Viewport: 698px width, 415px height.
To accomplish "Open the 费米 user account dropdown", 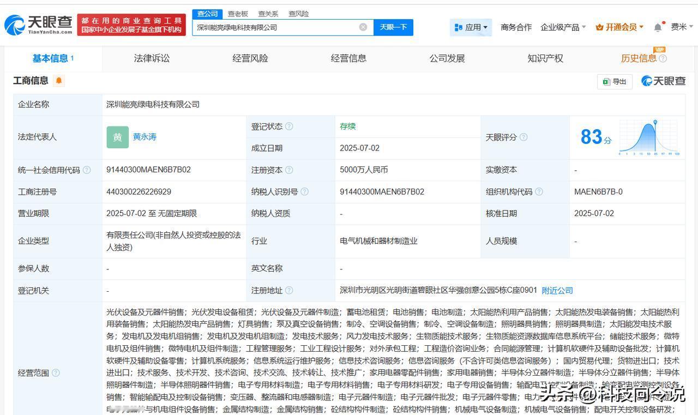I will point(682,27).
